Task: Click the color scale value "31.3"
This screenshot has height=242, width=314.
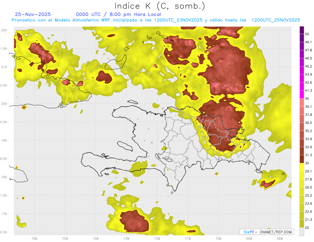Action: click(x=308, y=155)
